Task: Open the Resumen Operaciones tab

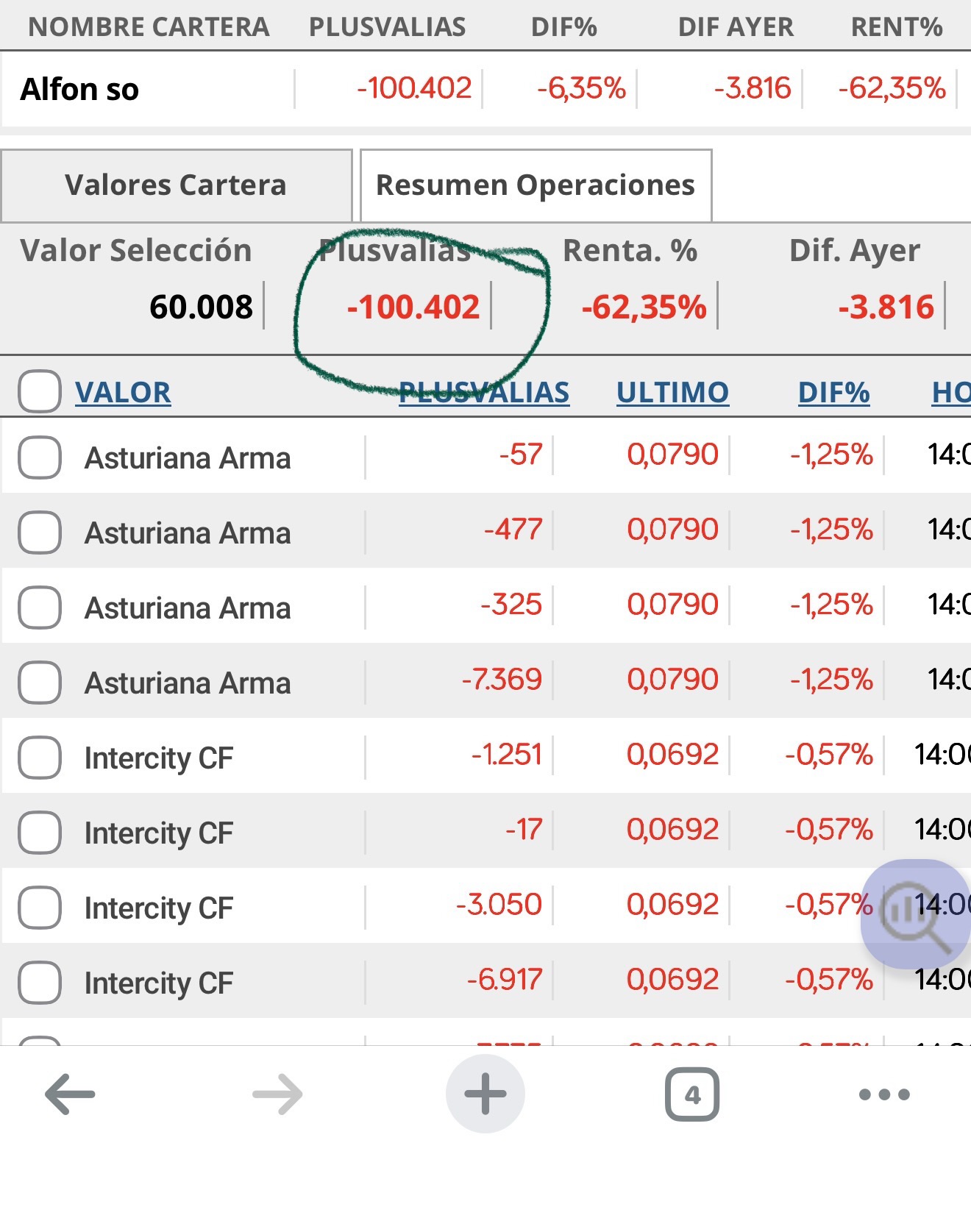Action: (536, 185)
